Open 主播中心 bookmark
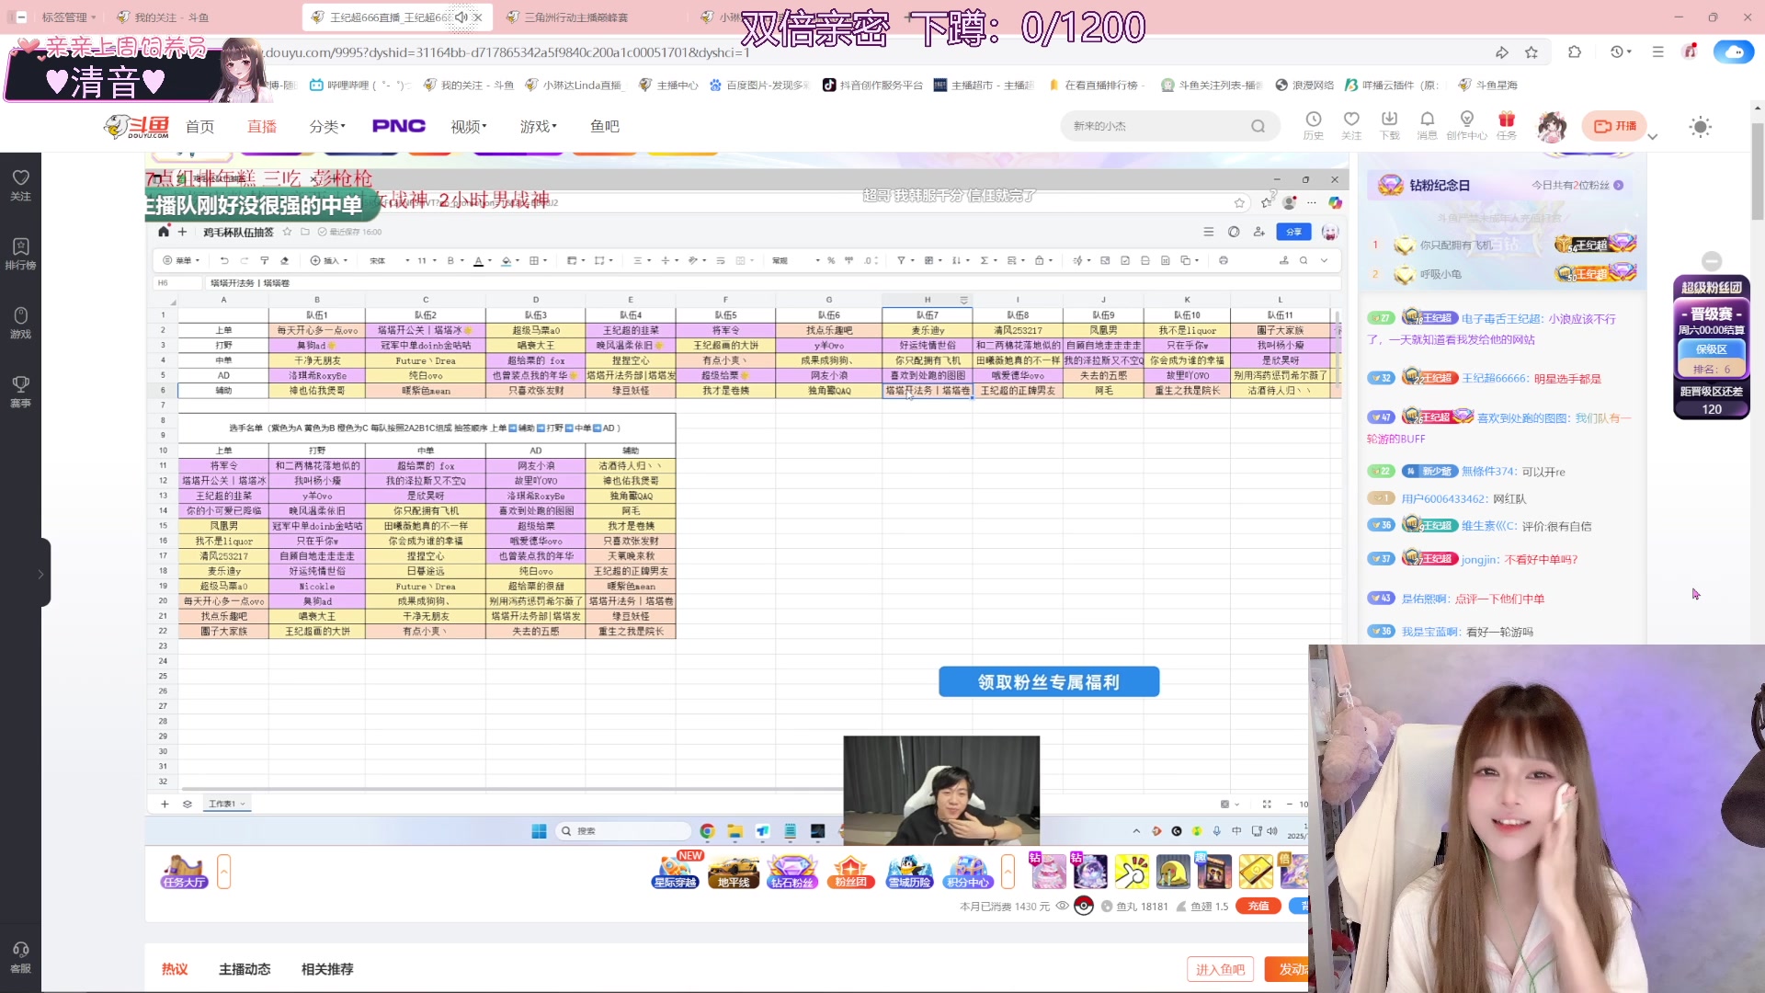Image resolution: width=1765 pixels, height=993 pixels. pos(668,85)
